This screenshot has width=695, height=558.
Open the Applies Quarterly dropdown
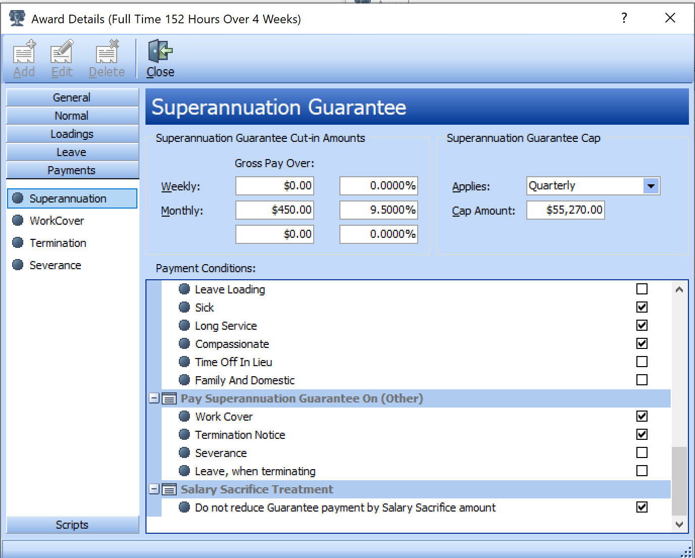coord(652,186)
